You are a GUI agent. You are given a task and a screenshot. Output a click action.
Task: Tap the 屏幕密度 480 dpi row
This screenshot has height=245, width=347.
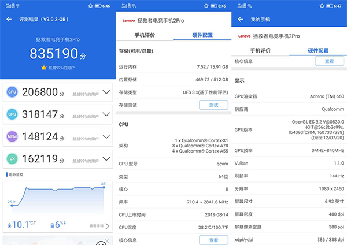289,214
